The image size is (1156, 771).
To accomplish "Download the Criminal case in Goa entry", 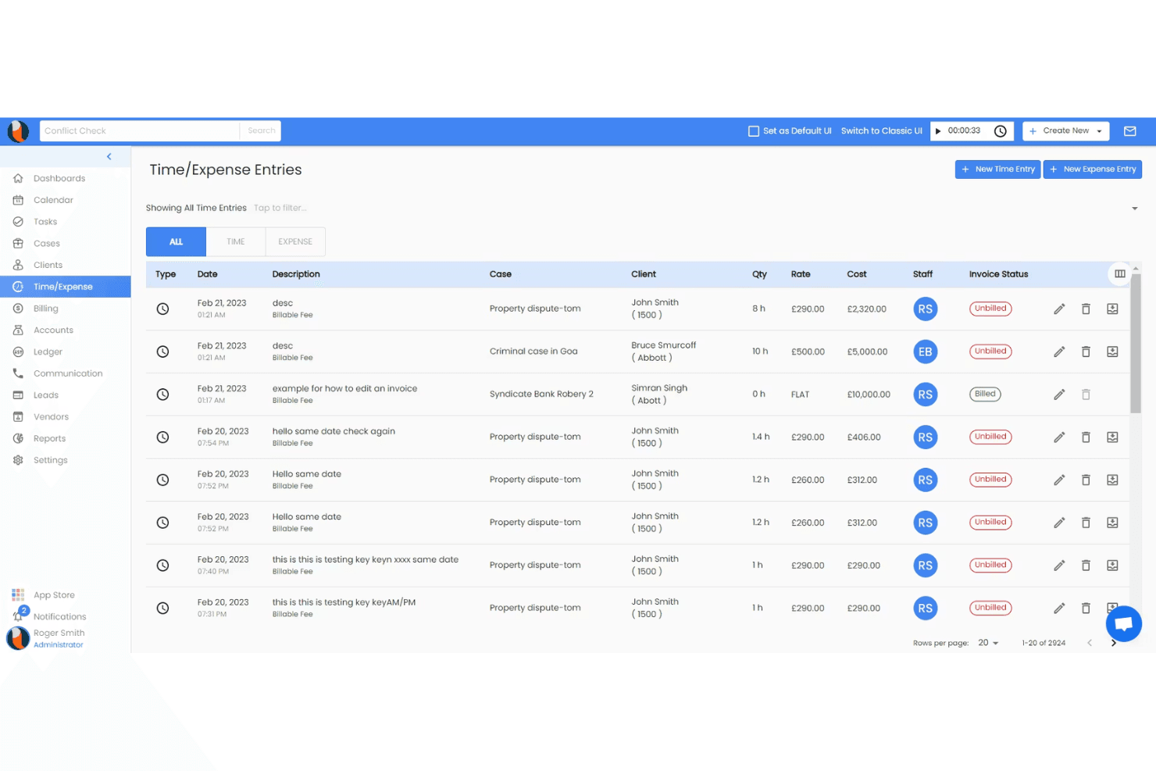I will (x=1112, y=352).
